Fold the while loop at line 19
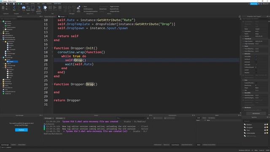The width and height of the screenshot is (270, 152). [x=52, y=56]
